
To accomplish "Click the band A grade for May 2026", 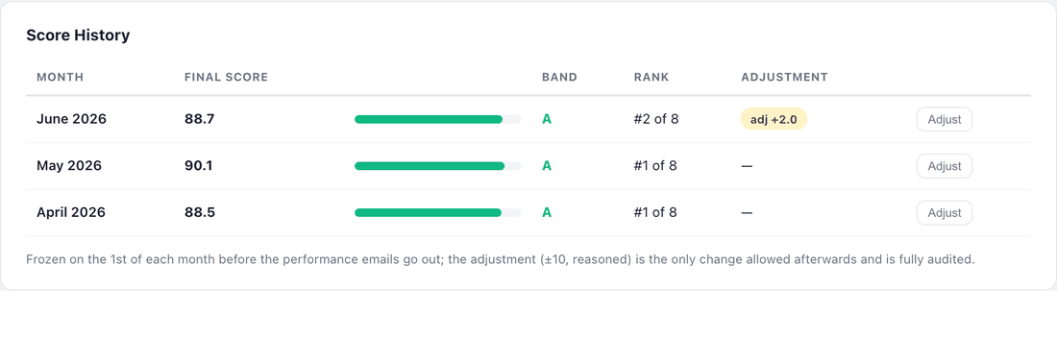I will coord(547,165).
